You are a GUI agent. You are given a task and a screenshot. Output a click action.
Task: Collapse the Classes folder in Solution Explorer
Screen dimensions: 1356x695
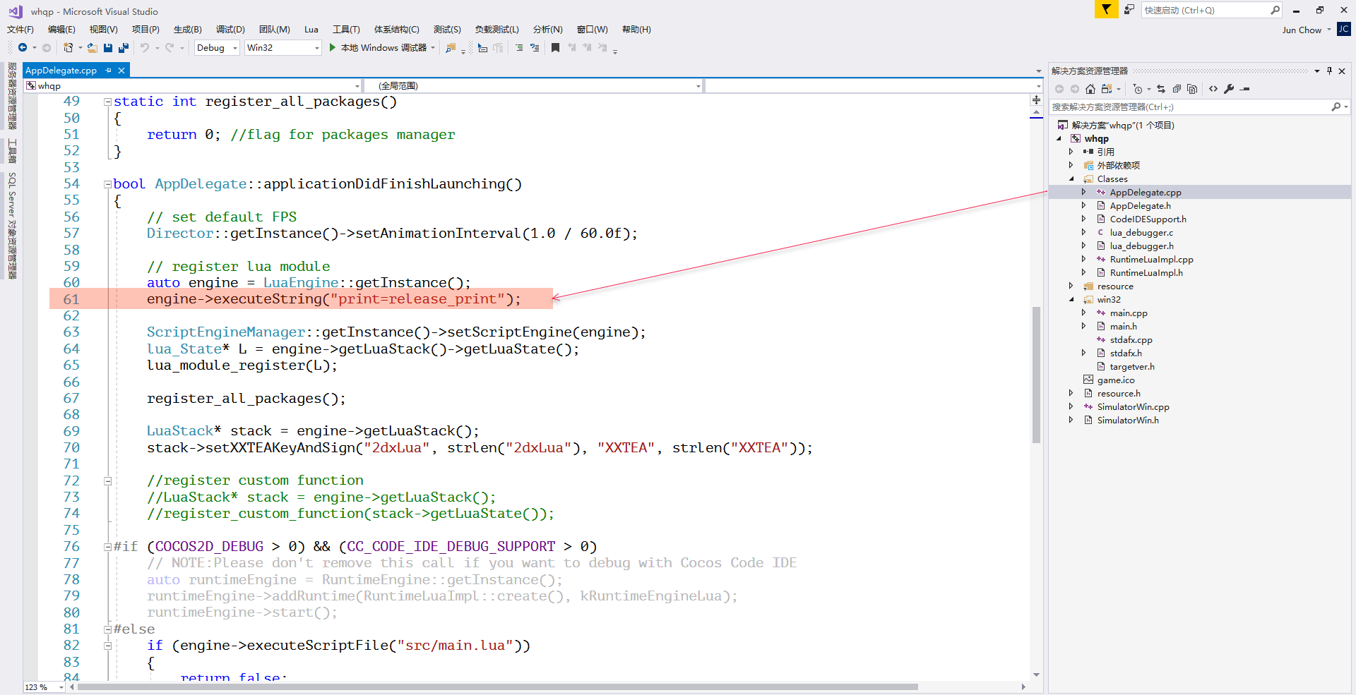point(1071,179)
